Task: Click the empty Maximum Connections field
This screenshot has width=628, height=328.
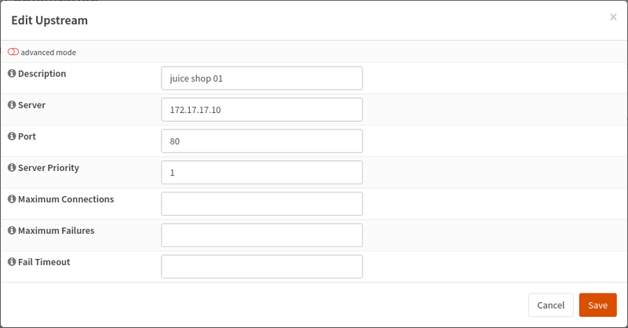Action: coord(261,204)
